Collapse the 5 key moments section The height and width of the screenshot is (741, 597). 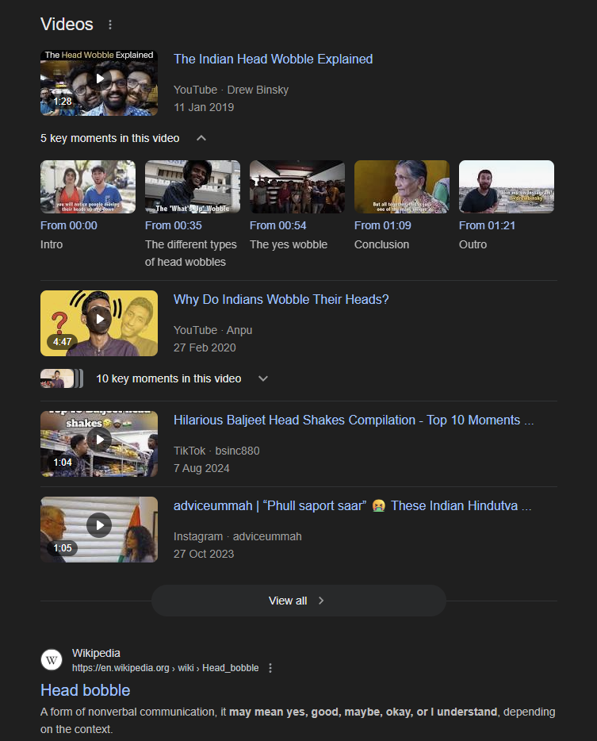click(x=201, y=138)
